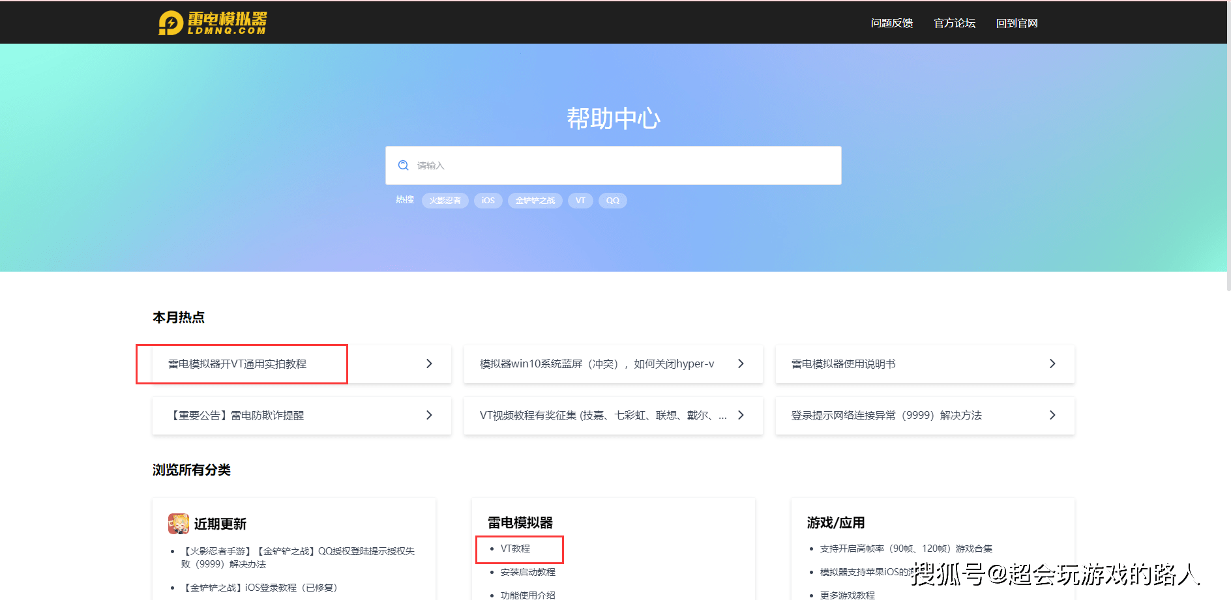The image size is (1231, 600).
Task: Select the 火影忍者 hot search tag
Action: point(445,201)
